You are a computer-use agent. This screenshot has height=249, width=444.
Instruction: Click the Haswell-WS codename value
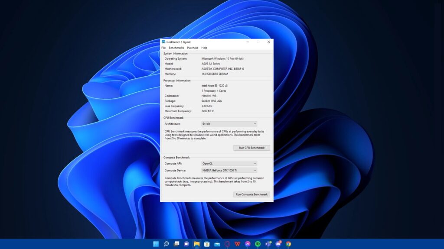pyautogui.click(x=209, y=96)
